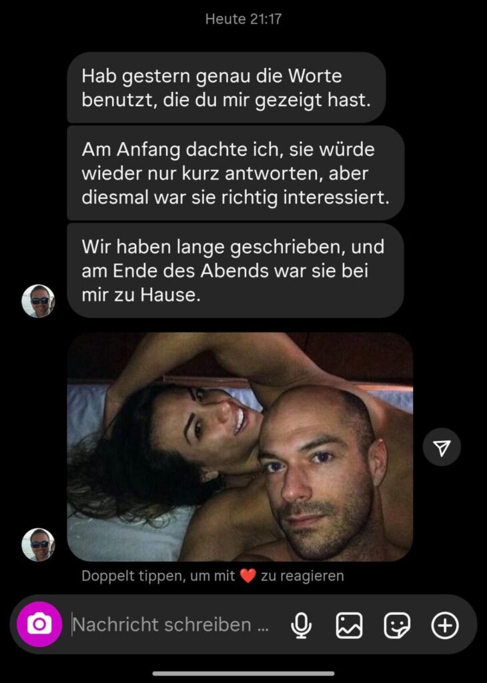The height and width of the screenshot is (683, 487).
Task: Tap the word 'Hause.' in third message
Action: pyautogui.click(x=170, y=295)
